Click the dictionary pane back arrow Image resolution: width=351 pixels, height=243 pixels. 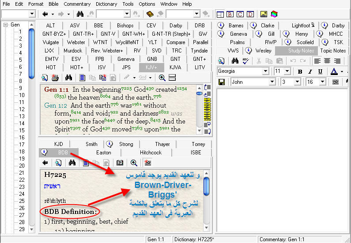pos(45,163)
